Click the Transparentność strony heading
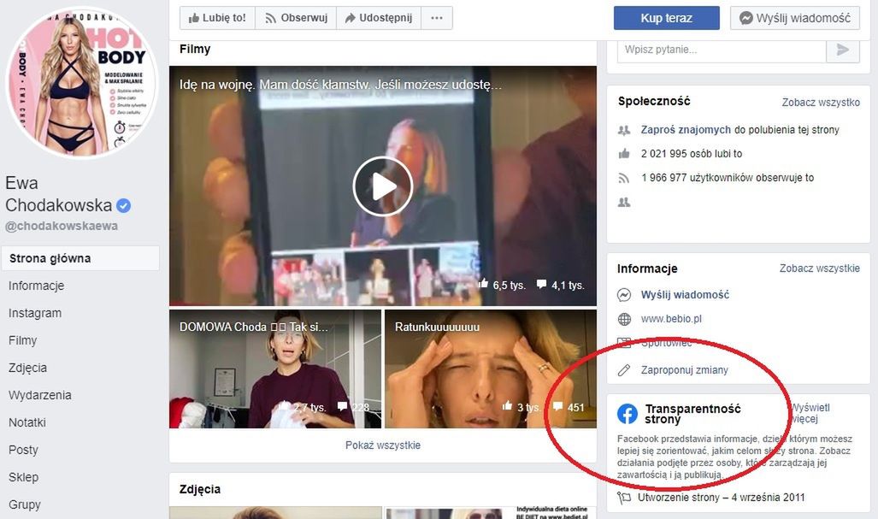This screenshot has height=519, width=878. [692, 414]
